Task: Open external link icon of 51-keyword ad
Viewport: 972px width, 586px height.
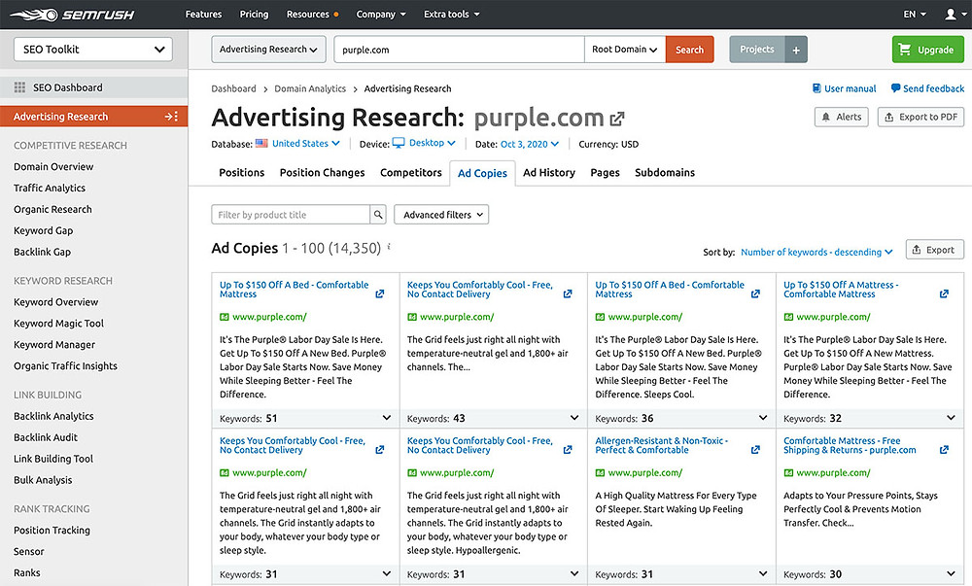Action: point(379,293)
